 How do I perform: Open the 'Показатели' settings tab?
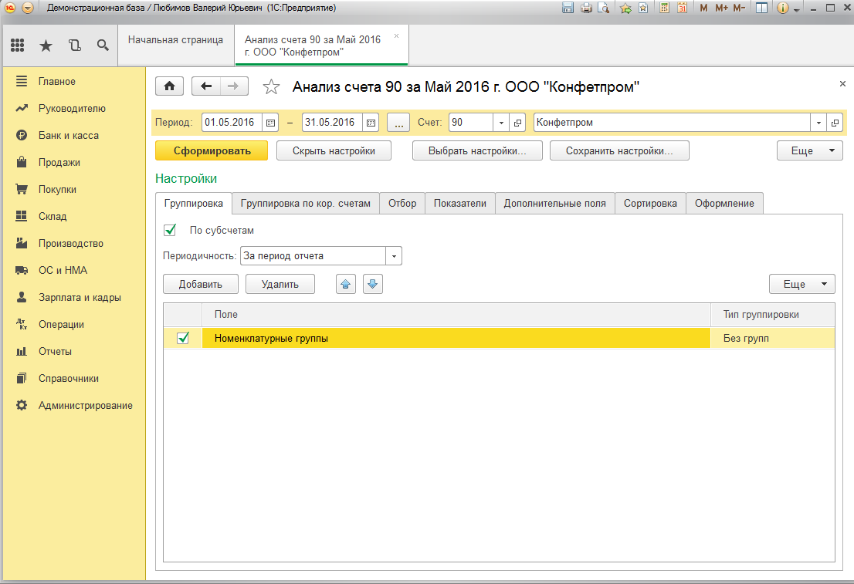pyautogui.click(x=460, y=203)
